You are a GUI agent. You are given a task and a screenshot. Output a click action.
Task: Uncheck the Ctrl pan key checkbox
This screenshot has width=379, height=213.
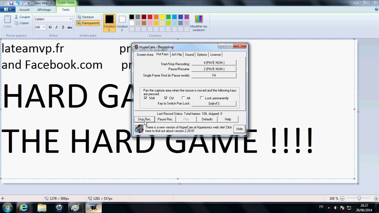tap(166, 98)
